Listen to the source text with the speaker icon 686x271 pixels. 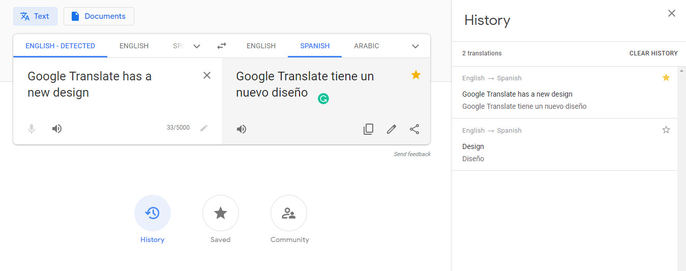click(x=57, y=129)
